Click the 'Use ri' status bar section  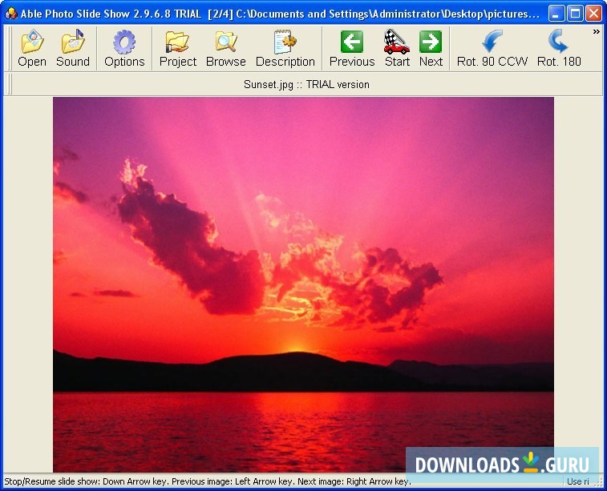(578, 481)
